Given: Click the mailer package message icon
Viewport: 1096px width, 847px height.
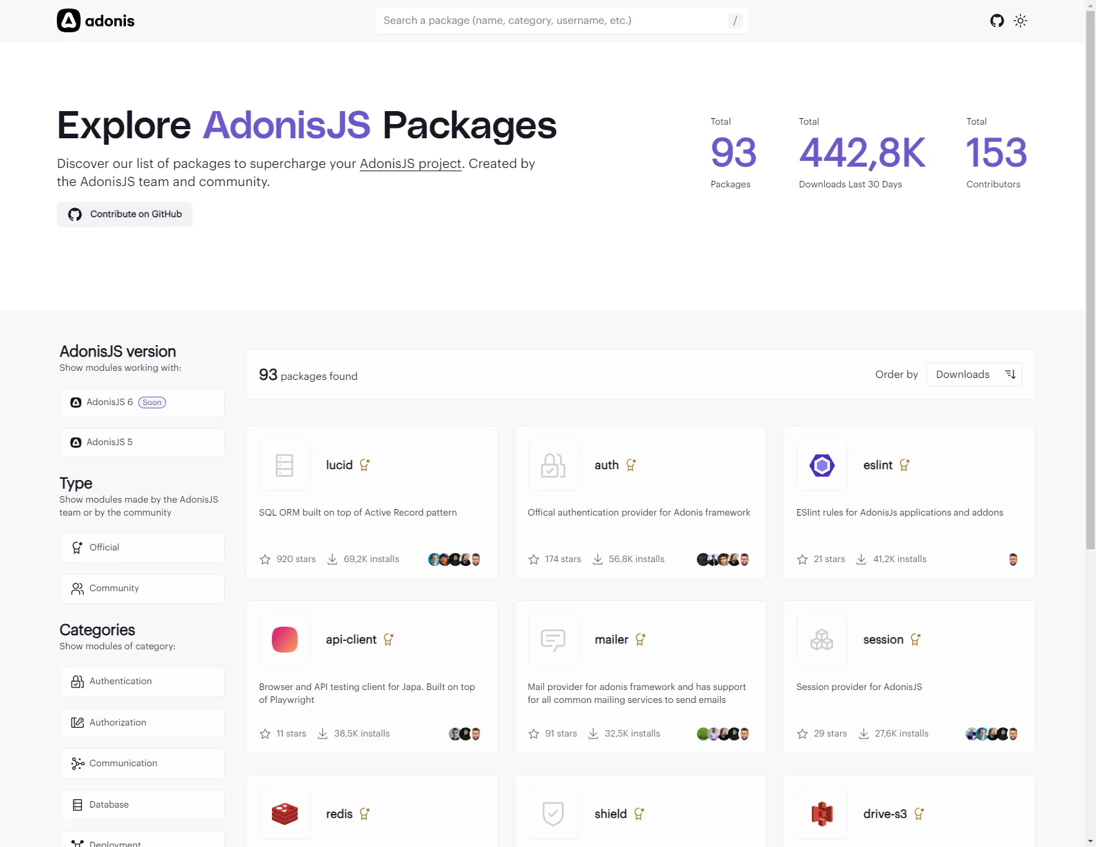Looking at the screenshot, I should click(553, 639).
